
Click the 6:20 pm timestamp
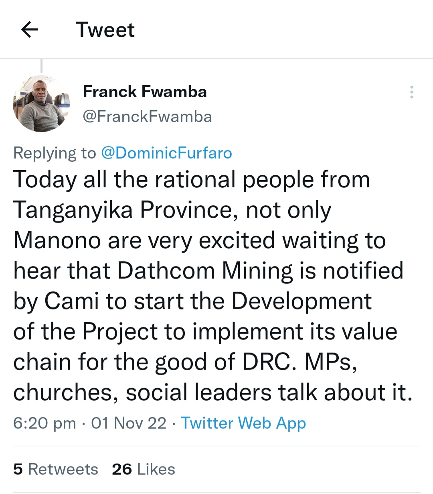tap(45, 423)
